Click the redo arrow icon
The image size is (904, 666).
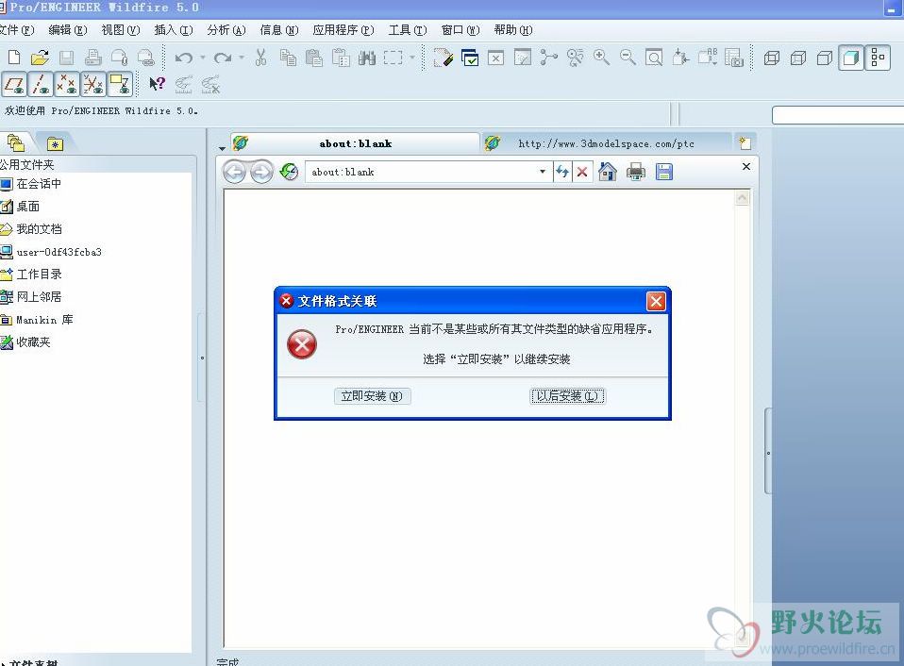point(223,58)
